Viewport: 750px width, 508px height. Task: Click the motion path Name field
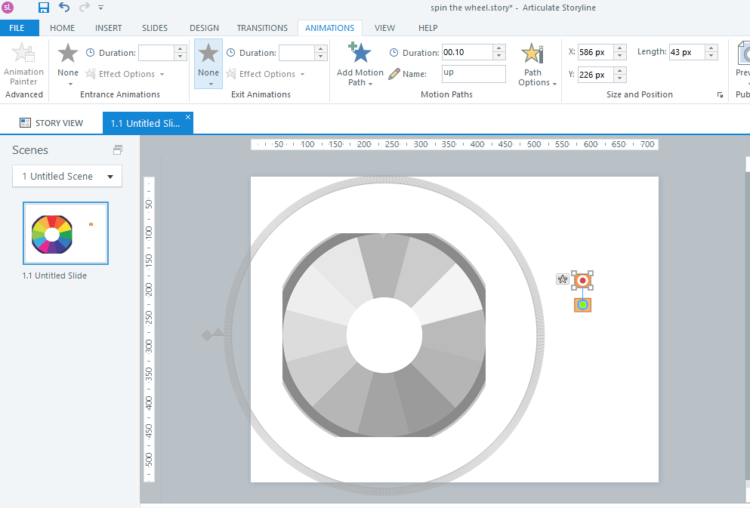[474, 74]
